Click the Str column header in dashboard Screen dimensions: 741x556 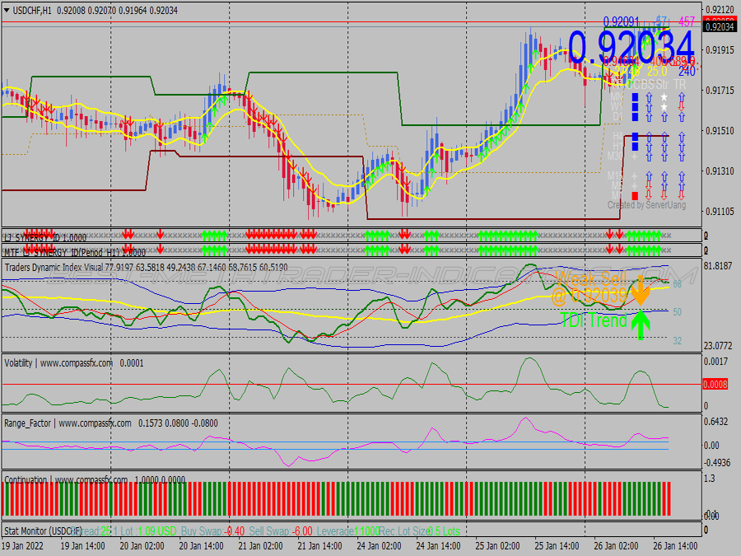point(662,84)
